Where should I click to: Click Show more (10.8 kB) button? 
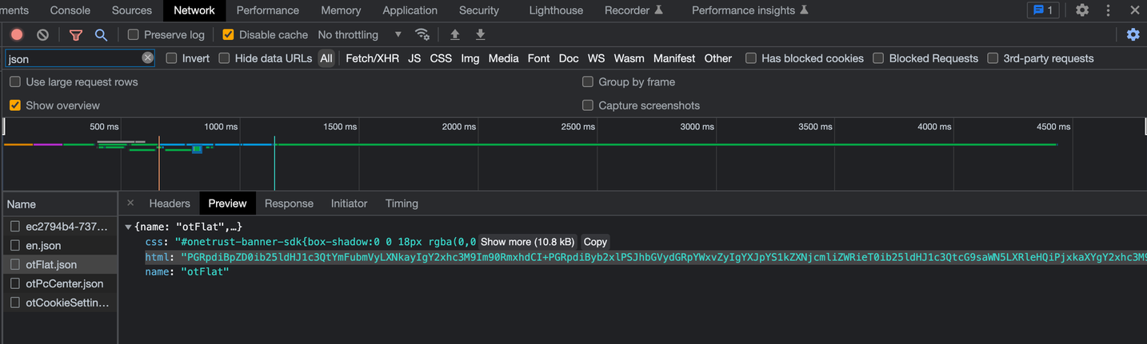click(x=527, y=242)
